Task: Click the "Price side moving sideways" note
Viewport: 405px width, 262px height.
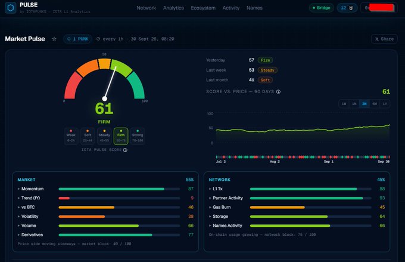Action: (x=74, y=244)
